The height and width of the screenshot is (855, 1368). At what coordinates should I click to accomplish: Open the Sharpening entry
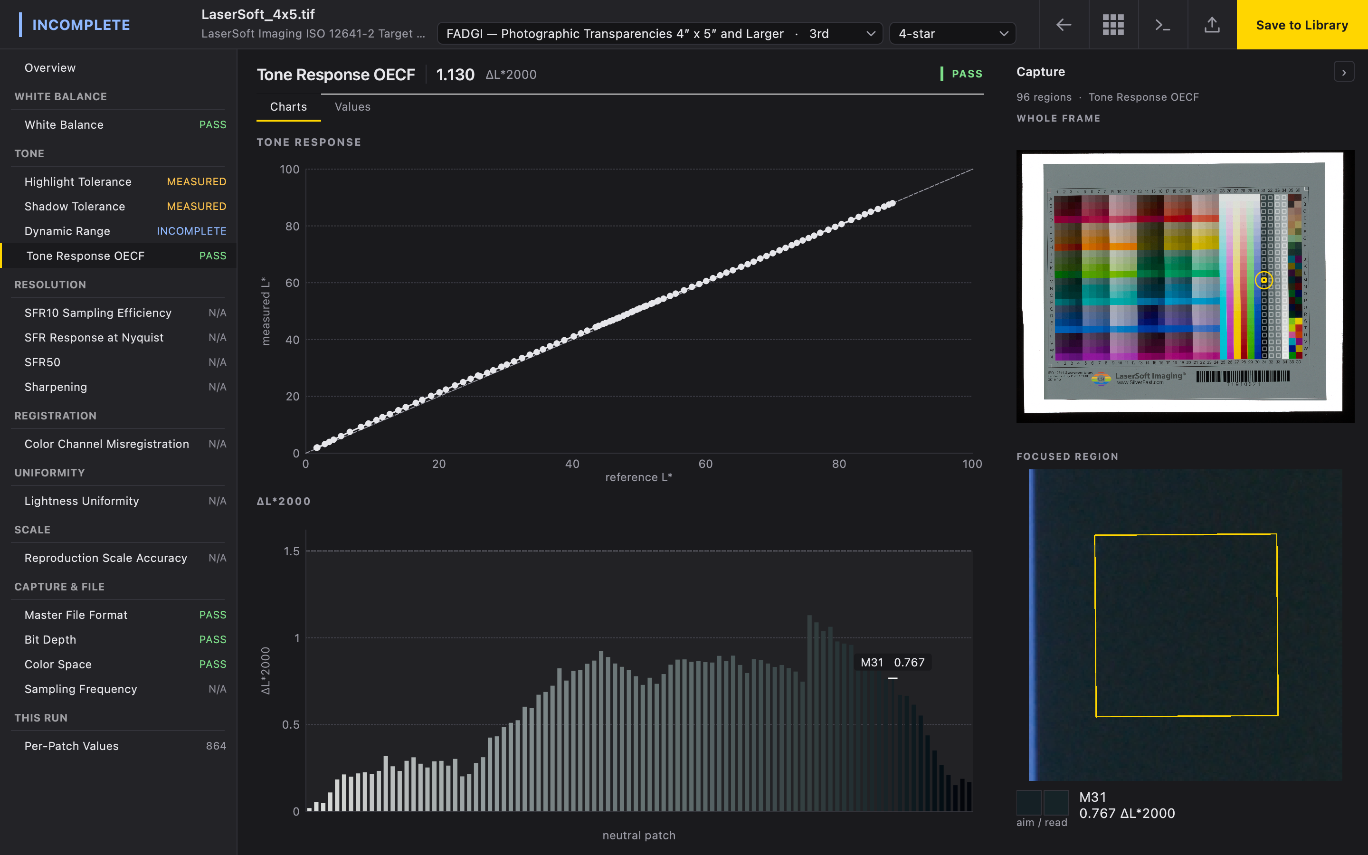[x=119, y=387]
